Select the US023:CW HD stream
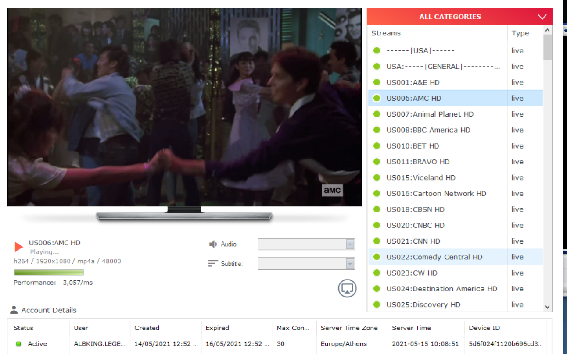Viewport: 567px width, 354px height. click(456, 273)
